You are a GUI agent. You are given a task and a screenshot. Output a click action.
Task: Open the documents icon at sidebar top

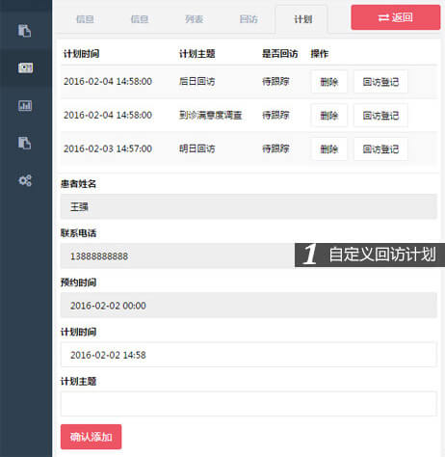(25, 31)
